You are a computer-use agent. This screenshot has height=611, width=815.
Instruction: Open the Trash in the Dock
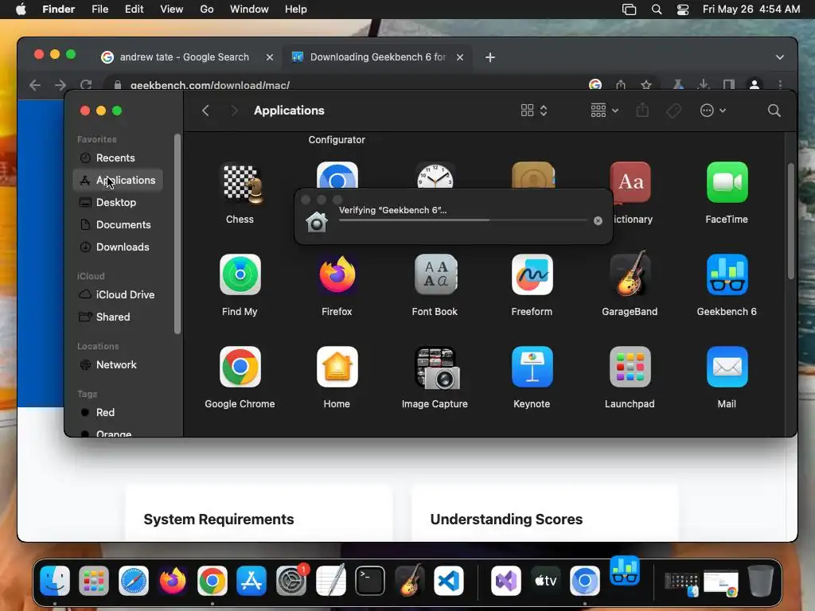tap(760, 580)
